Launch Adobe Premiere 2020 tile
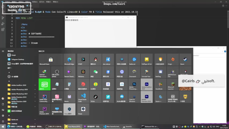 pos(147,97)
